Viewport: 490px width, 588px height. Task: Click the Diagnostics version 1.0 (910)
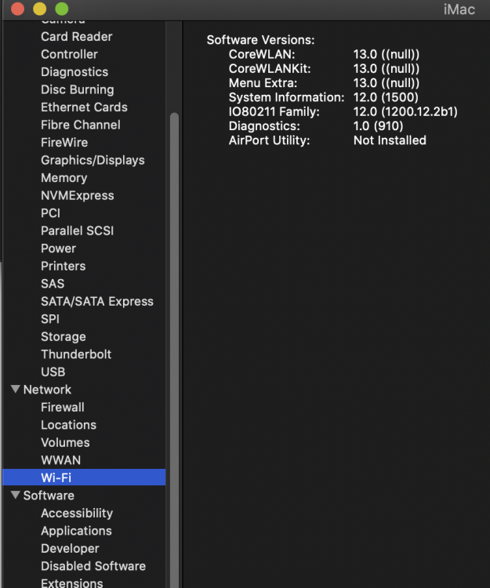tap(378, 125)
